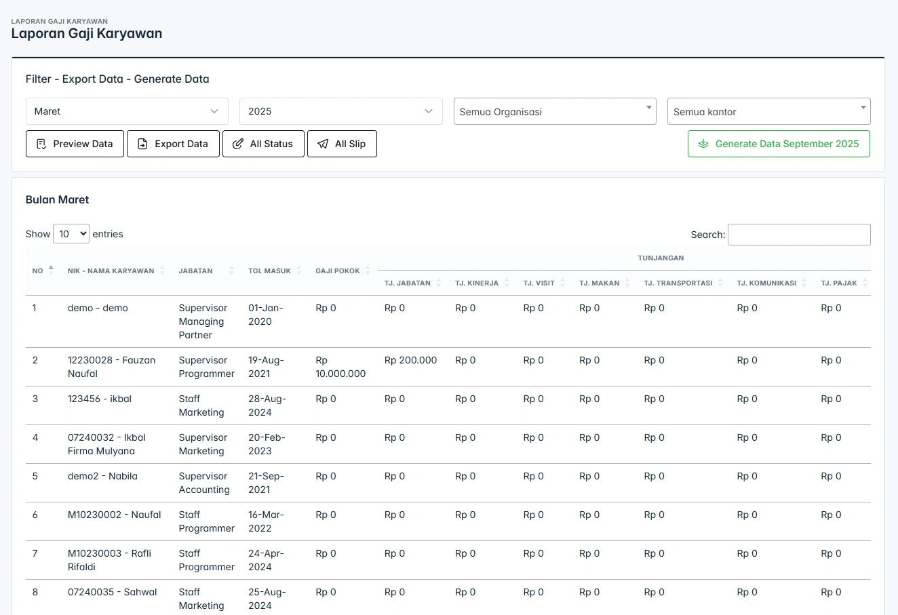Open the Semua Organisasi selector

pyautogui.click(x=554, y=112)
